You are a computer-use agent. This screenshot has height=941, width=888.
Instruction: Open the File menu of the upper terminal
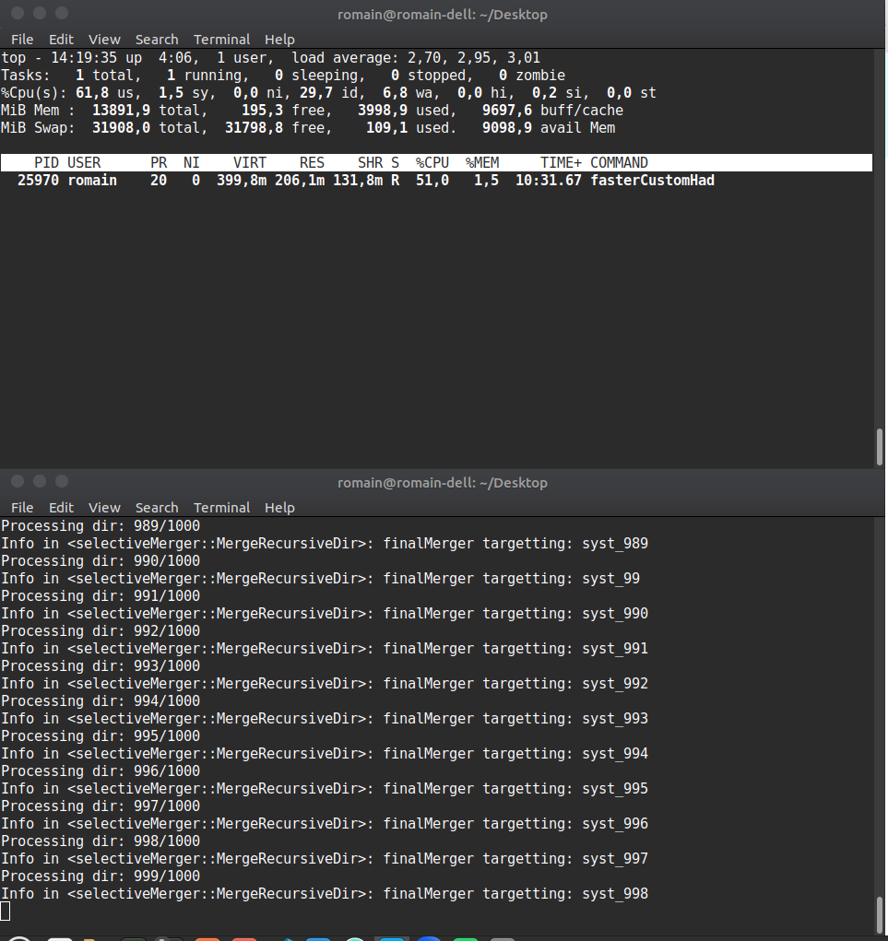coord(21,39)
